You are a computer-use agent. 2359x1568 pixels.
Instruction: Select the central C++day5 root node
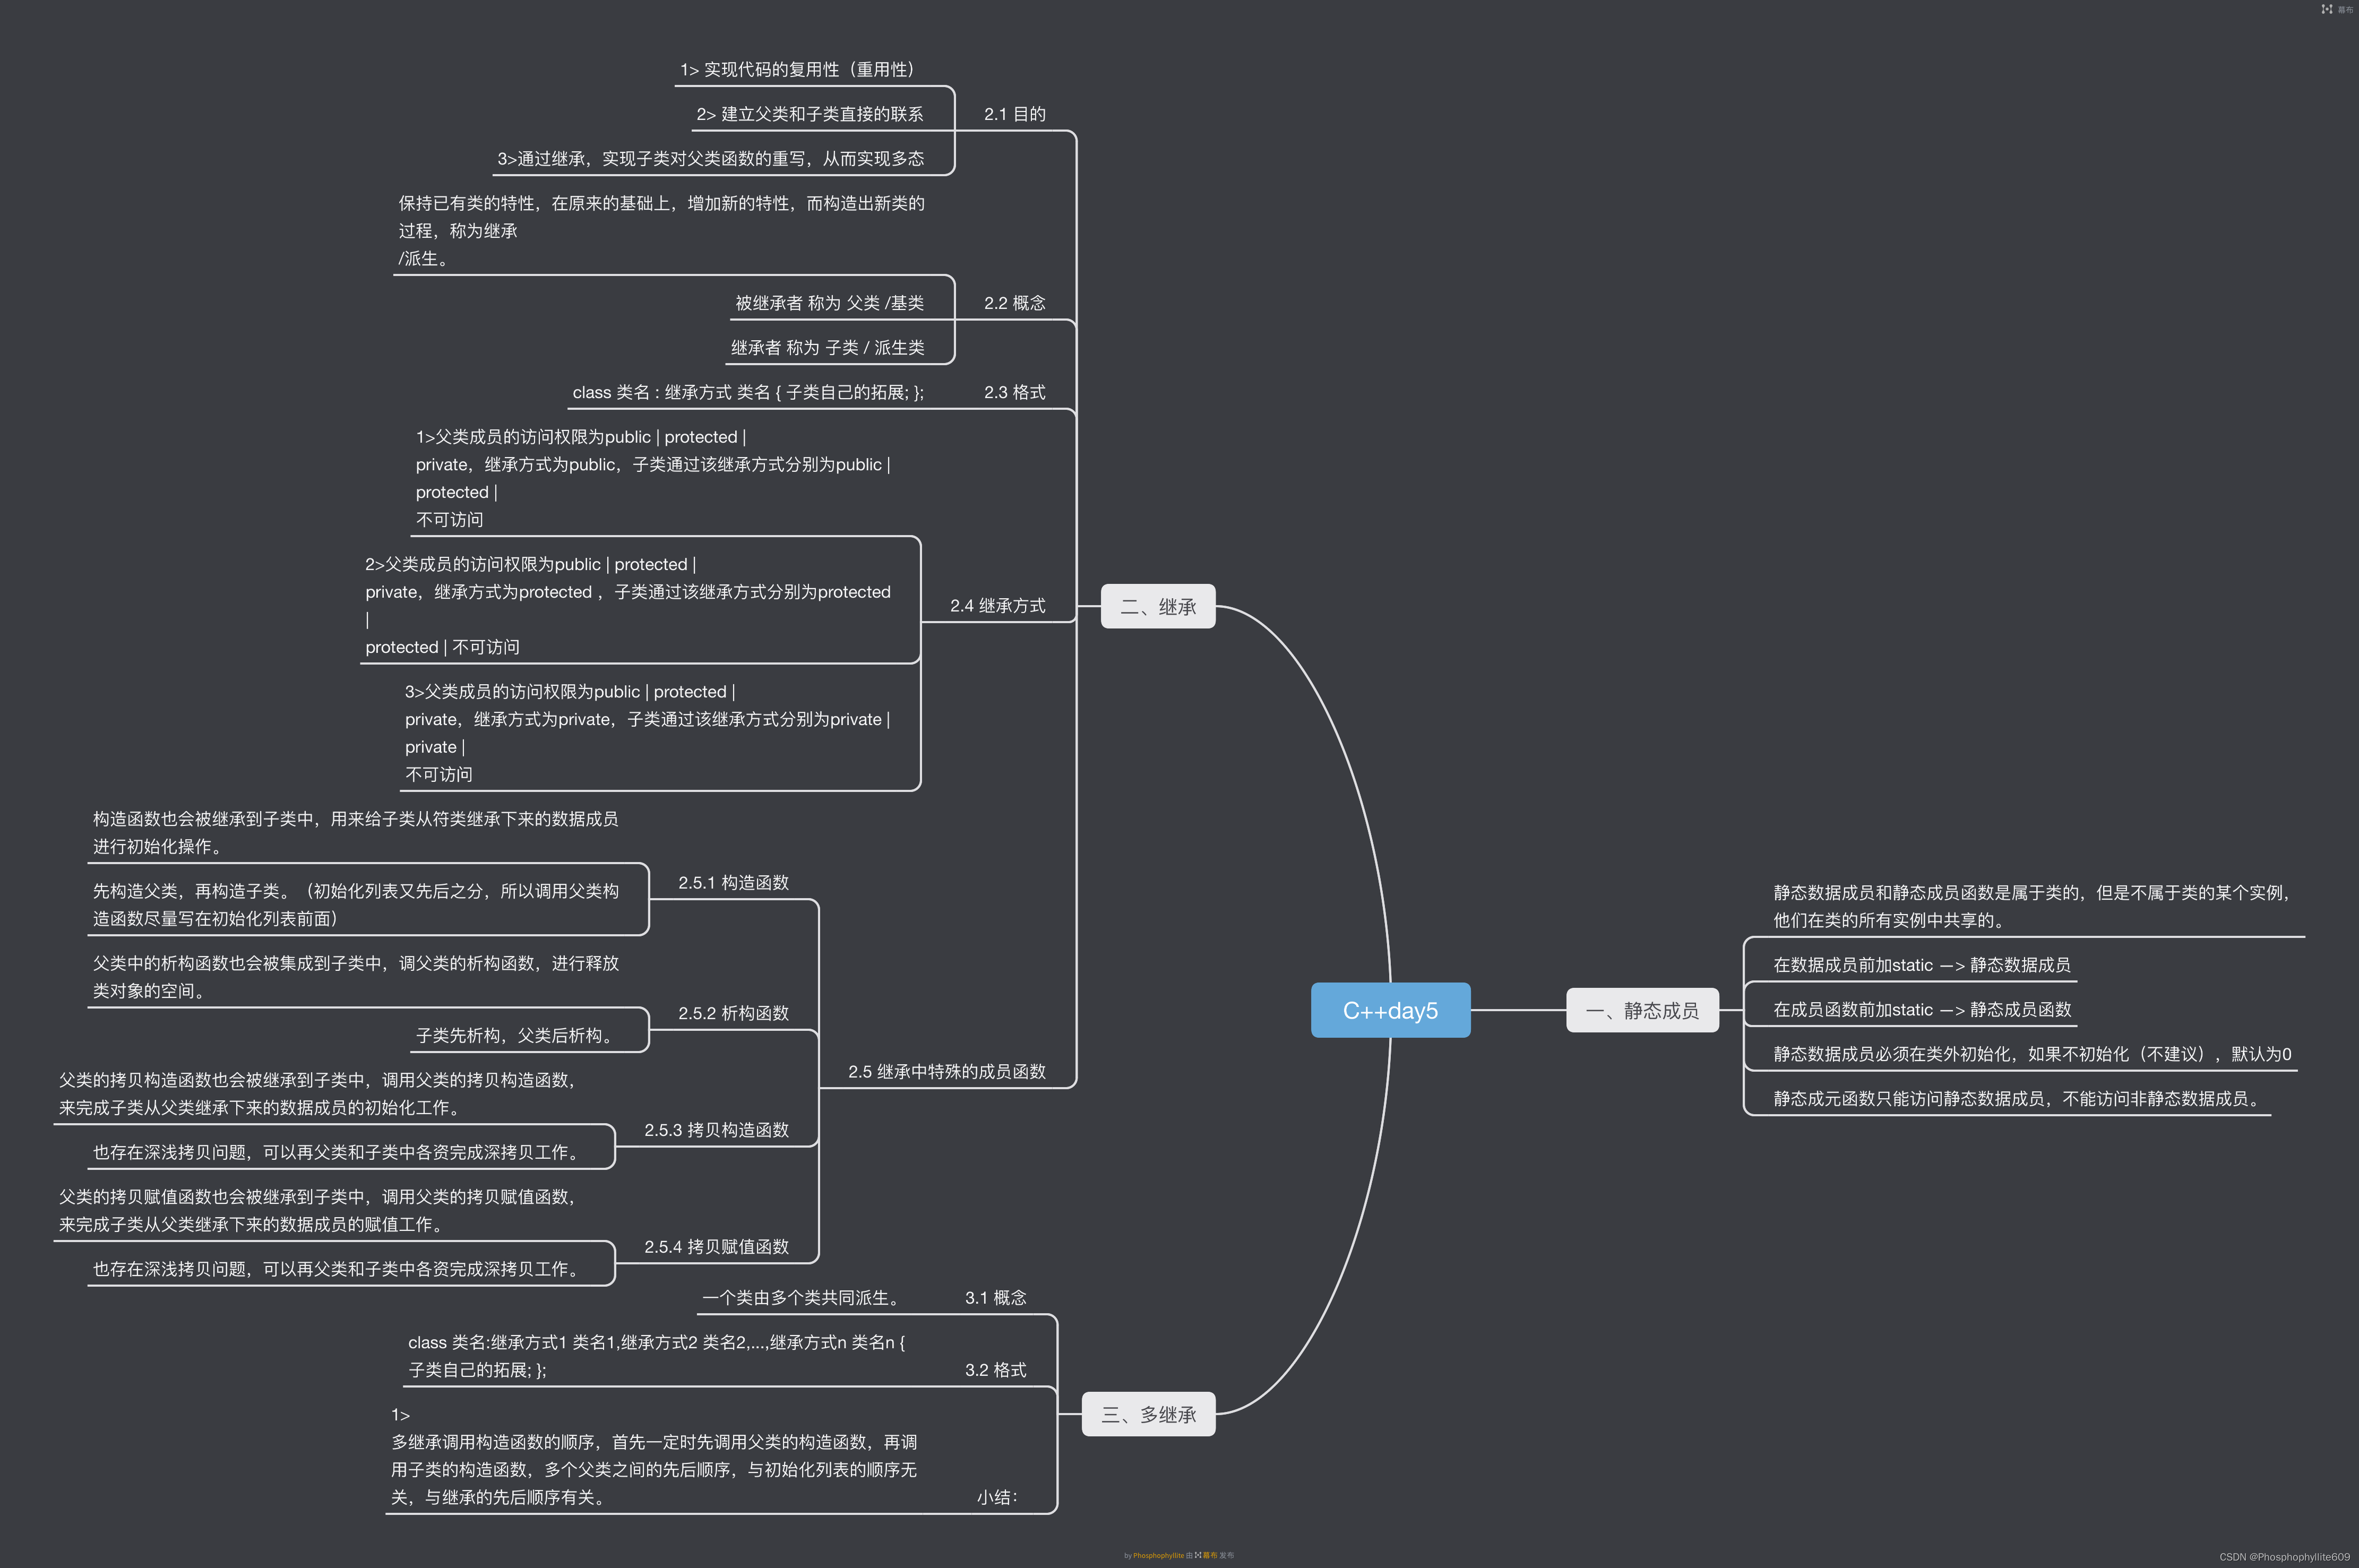(1390, 1010)
